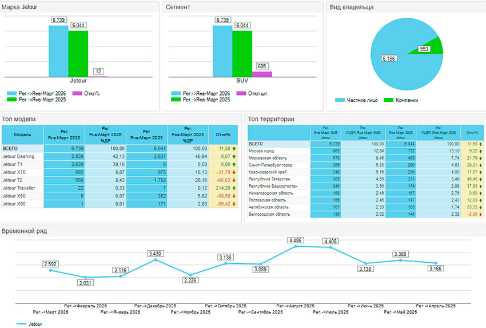Click the red down arrow in the Jetour X70 row
The image size is (486, 328).
click(x=234, y=172)
